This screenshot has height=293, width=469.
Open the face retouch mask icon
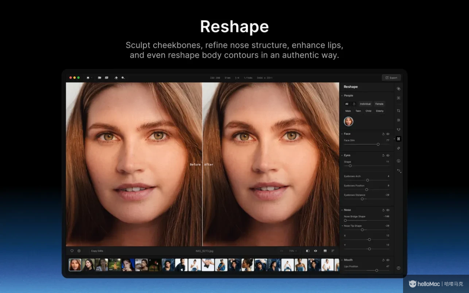point(399,129)
